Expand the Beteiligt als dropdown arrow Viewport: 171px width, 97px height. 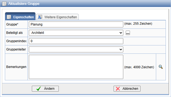click(x=121, y=33)
